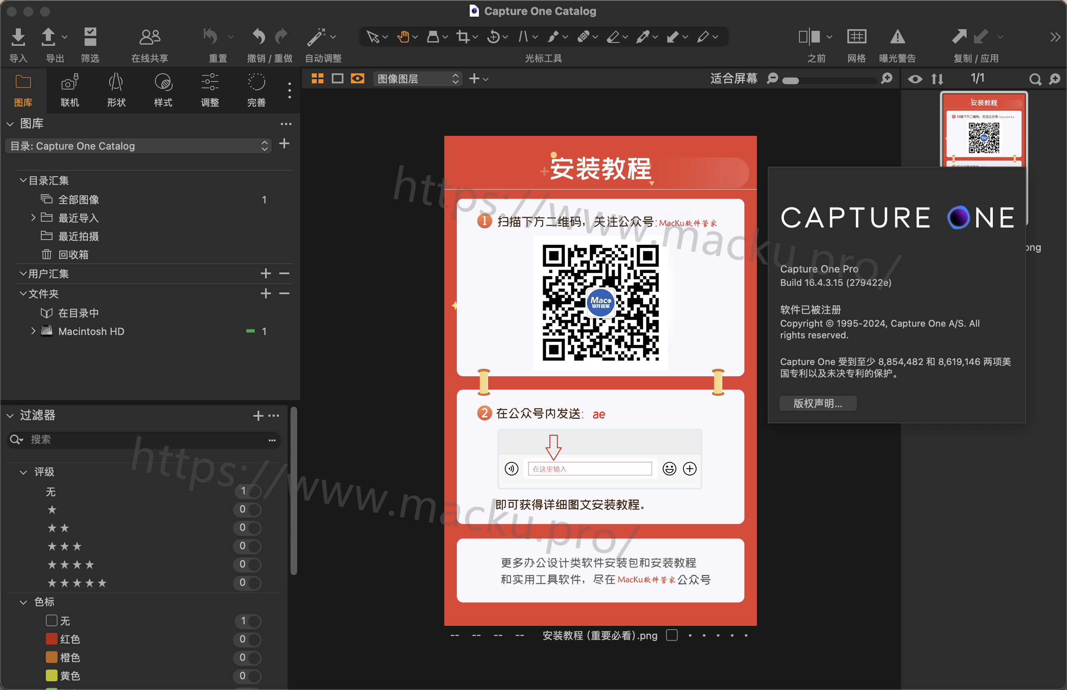Image resolution: width=1067 pixels, height=690 pixels.
Task: Click the browser search magnifier icon
Action: pos(1035,79)
